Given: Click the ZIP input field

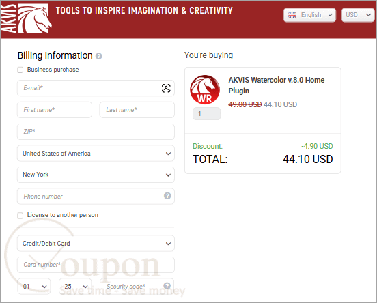Looking at the screenshot, I should 96,132.
